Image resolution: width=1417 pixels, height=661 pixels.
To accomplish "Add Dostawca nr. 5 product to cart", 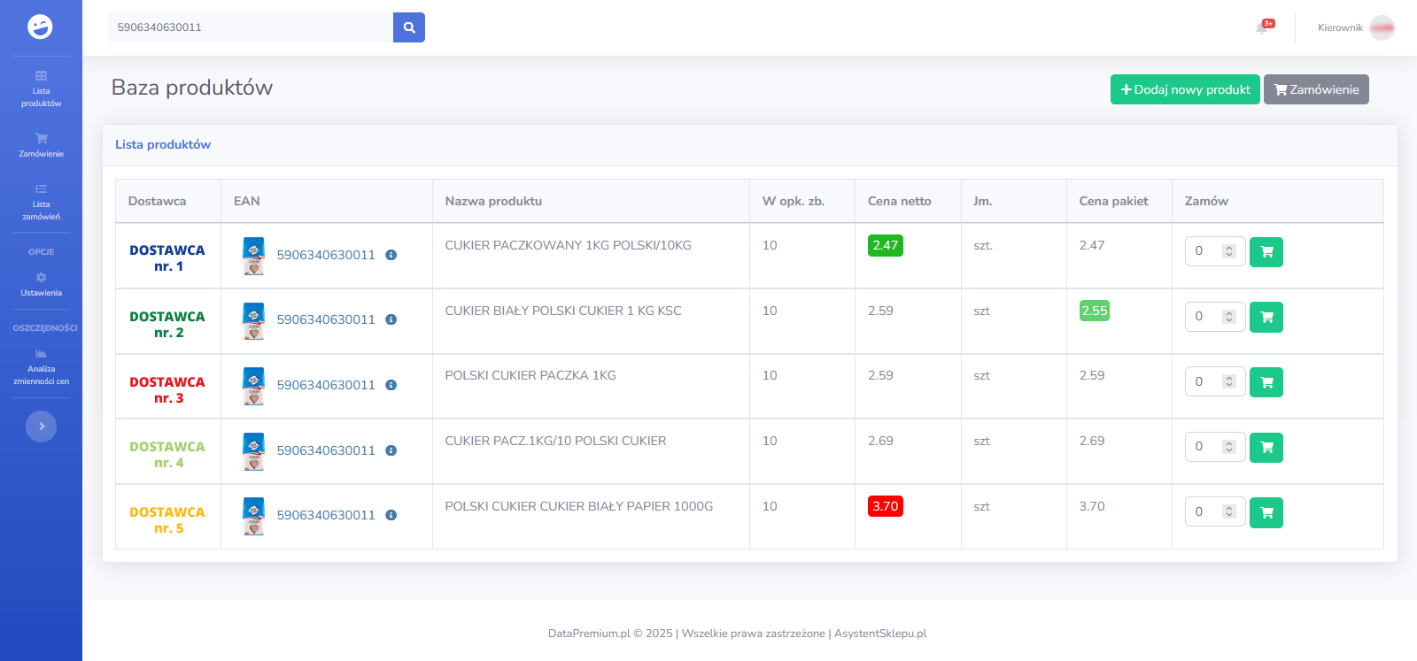I will [1266, 512].
